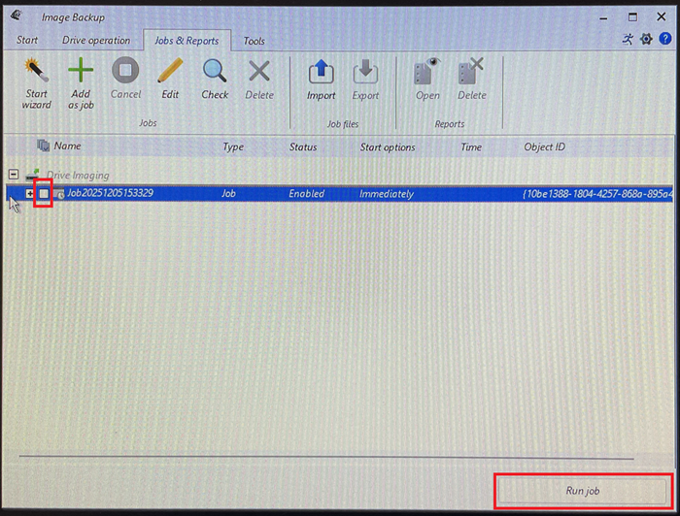Viewport: 680px width, 516px height.
Task: Click the horizontal scrollbar under job list
Action: tap(325, 454)
